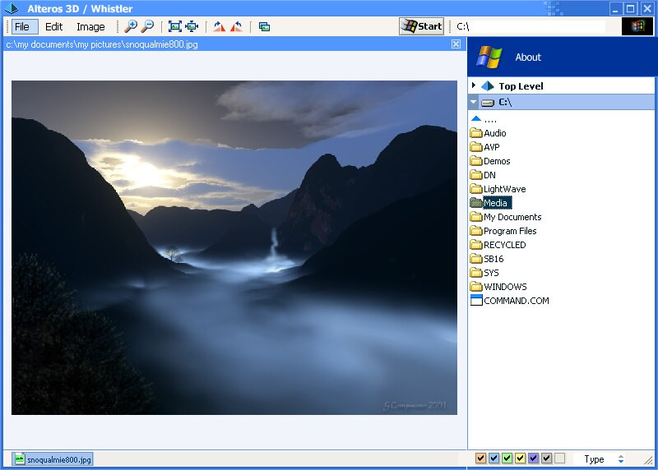658x470 pixels.
Task: Click the Start button in toolbar
Action: click(421, 26)
